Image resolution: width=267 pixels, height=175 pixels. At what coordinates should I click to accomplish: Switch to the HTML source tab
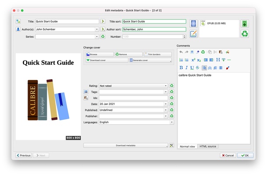click(208, 147)
